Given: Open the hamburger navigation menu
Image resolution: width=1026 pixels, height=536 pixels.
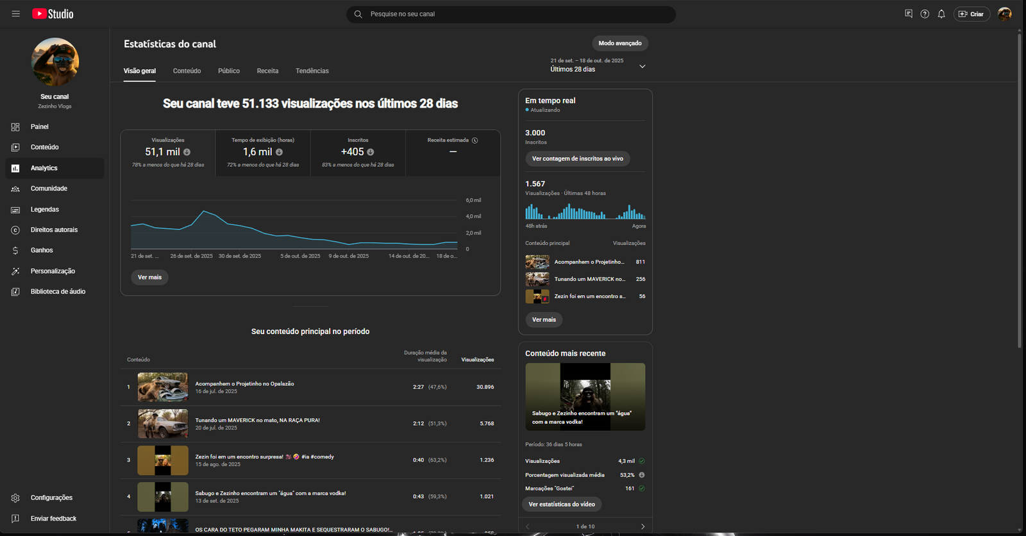Looking at the screenshot, I should [x=15, y=13].
